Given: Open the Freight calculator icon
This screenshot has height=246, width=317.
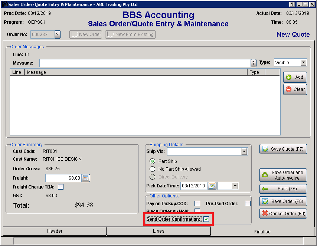Looking at the screenshot, I should 86,178.
